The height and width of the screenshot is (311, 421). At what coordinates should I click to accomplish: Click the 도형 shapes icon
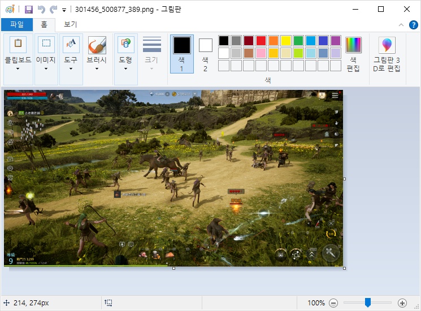[x=125, y=44]
